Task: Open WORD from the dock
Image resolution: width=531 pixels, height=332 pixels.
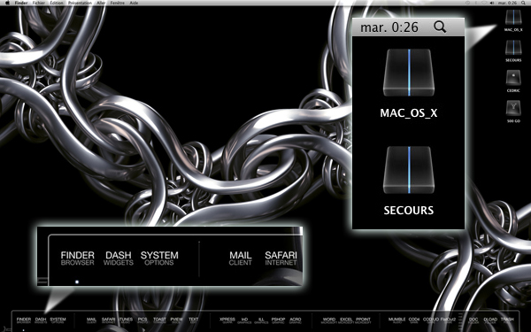Action: pos(329,320)
